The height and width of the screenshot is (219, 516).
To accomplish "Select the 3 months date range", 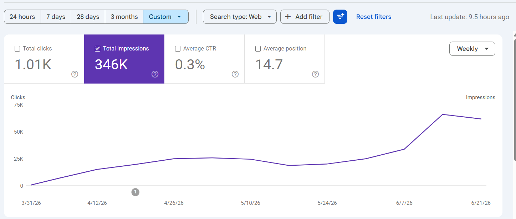I will 124,17.
